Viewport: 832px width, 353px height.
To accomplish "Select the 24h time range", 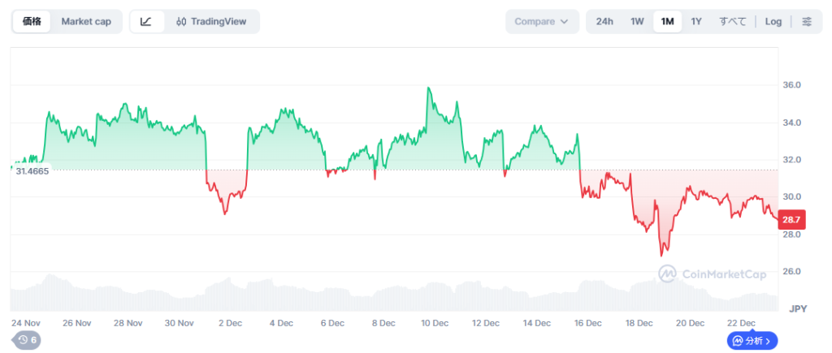I will click(604, 22).
